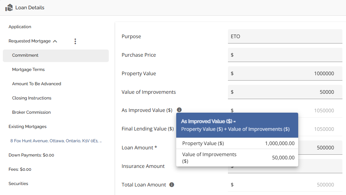Click the Property Value input field
Image resolution: width=346 pixels, height=195 pixels.
[x=285, y=73]
